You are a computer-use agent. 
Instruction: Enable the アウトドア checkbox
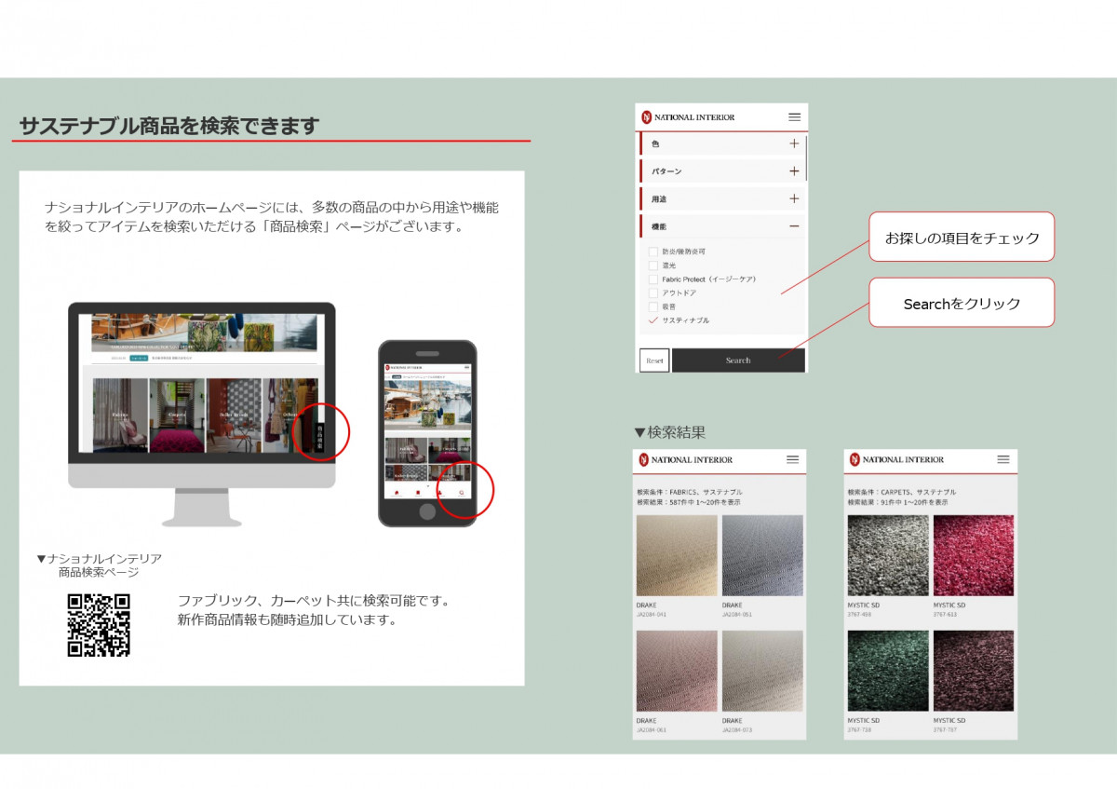[653, 293]
